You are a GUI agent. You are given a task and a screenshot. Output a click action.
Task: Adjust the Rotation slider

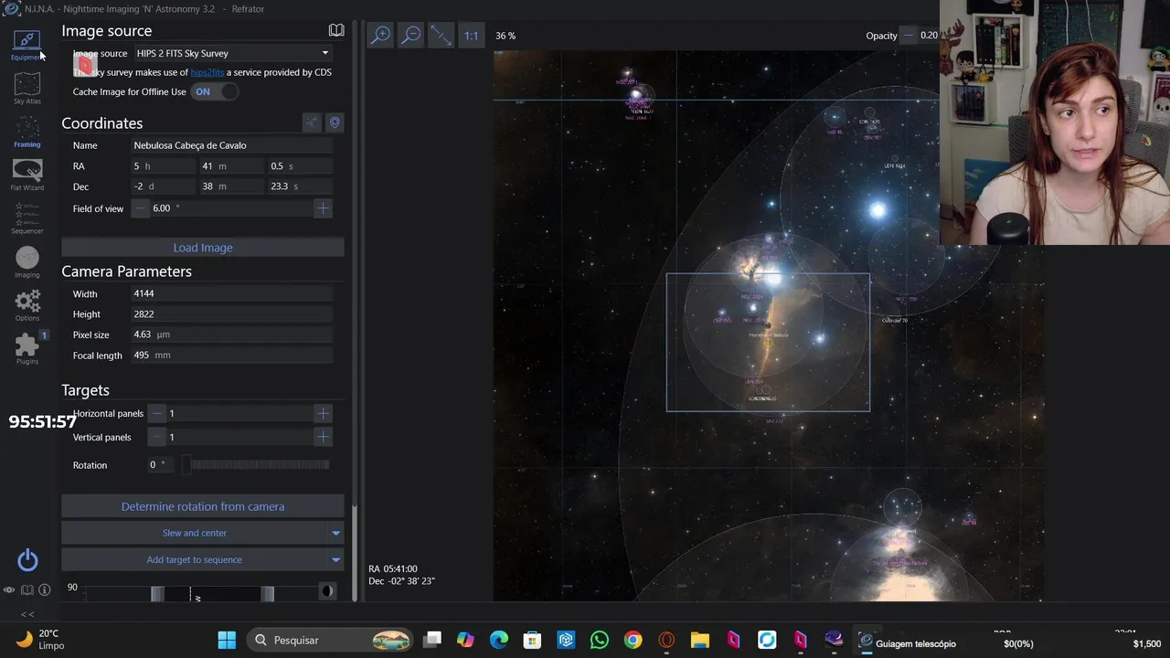click(257, 465)
